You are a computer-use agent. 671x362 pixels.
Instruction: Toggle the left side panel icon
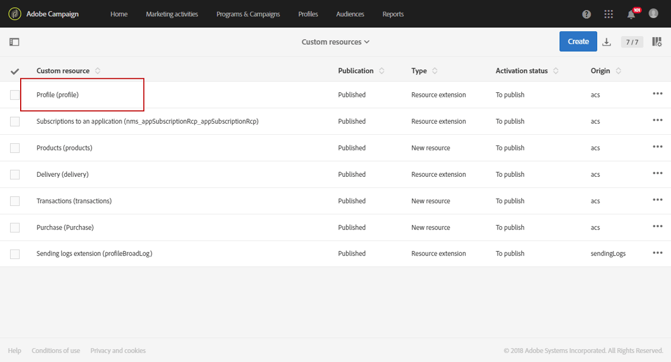[15, 42]
